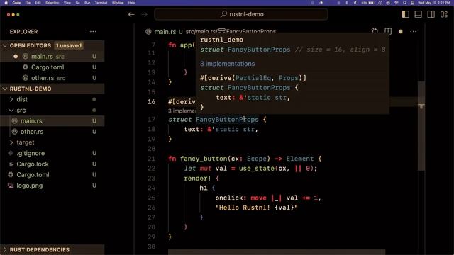This screenshot has height=255, width=454.
Task: Toggle secondary side bar layout icon
Action: (x=431, y=14)
